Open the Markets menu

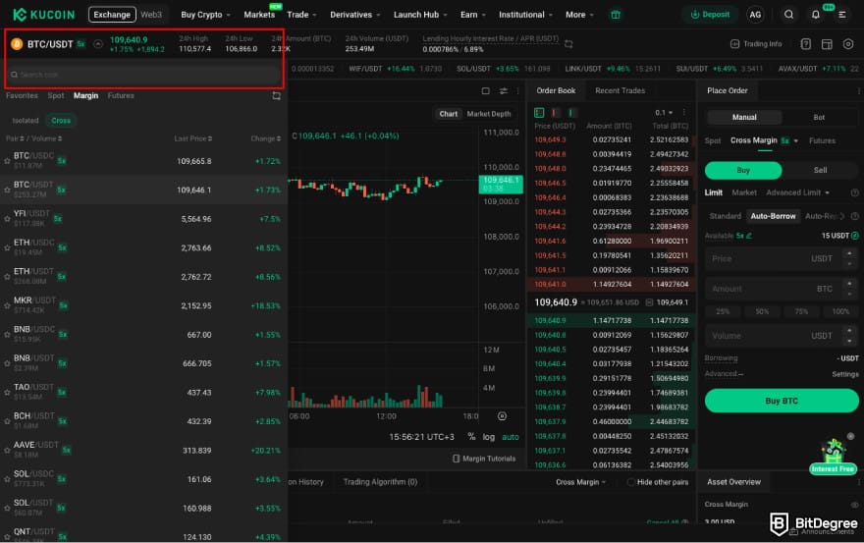(259, 15)
